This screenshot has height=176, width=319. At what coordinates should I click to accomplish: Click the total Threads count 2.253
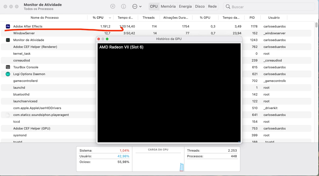point(232,151)
